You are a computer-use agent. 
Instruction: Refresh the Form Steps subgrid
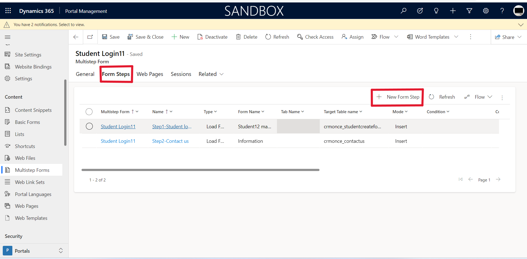click(x=442, y=97)
